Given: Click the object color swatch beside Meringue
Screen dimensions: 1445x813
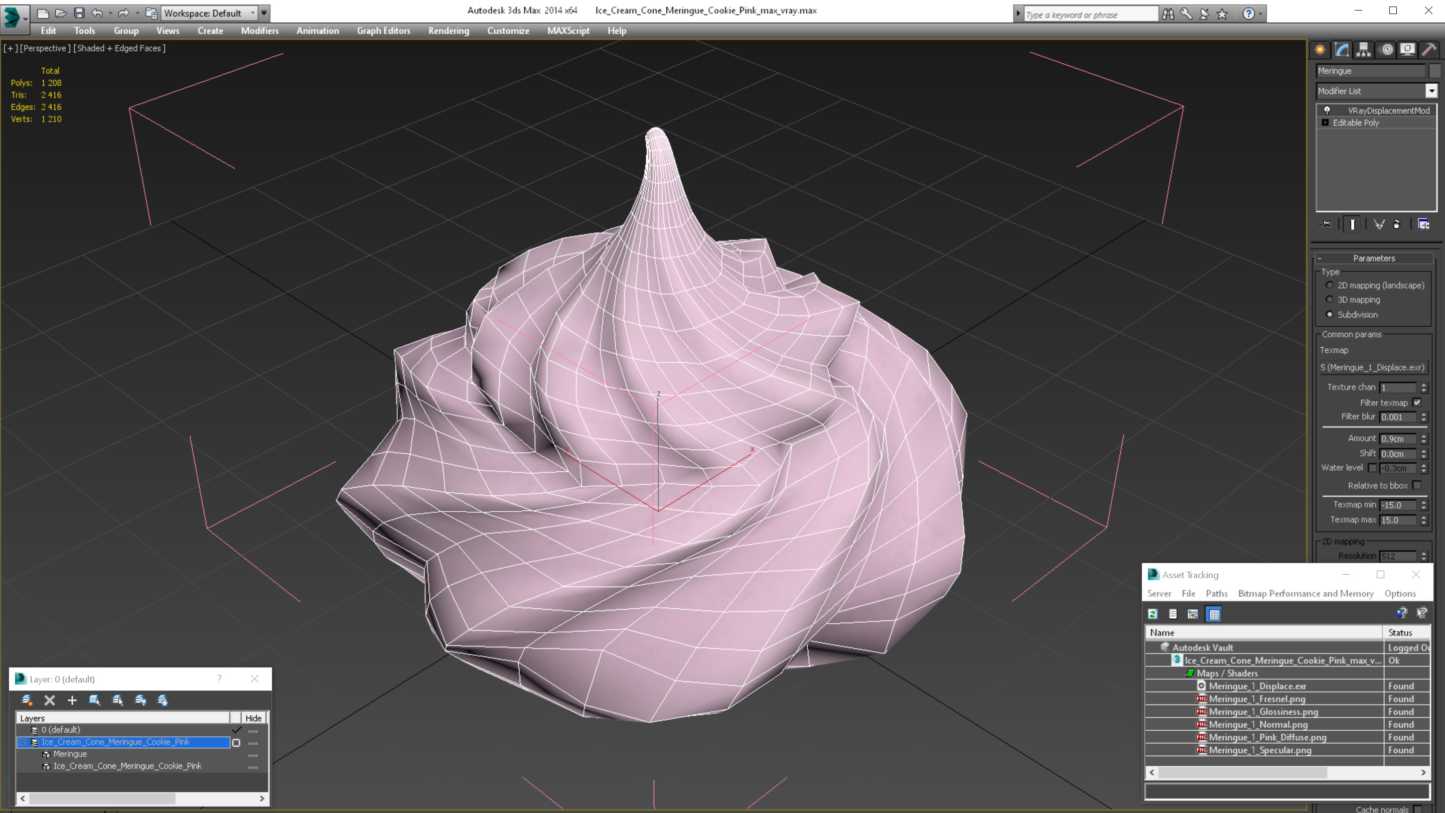Looking at the screenshot, I should [1434, 71].
